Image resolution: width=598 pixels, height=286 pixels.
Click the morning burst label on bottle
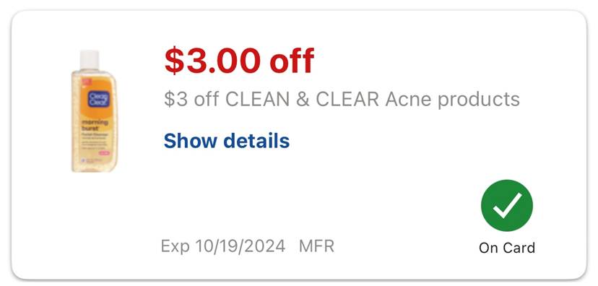coord(95,126)
